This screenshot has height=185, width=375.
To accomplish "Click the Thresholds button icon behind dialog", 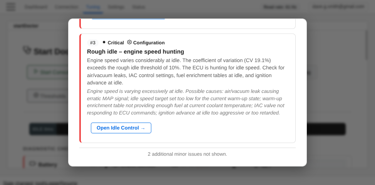I will pyautogui.click(x=36, y=95).
